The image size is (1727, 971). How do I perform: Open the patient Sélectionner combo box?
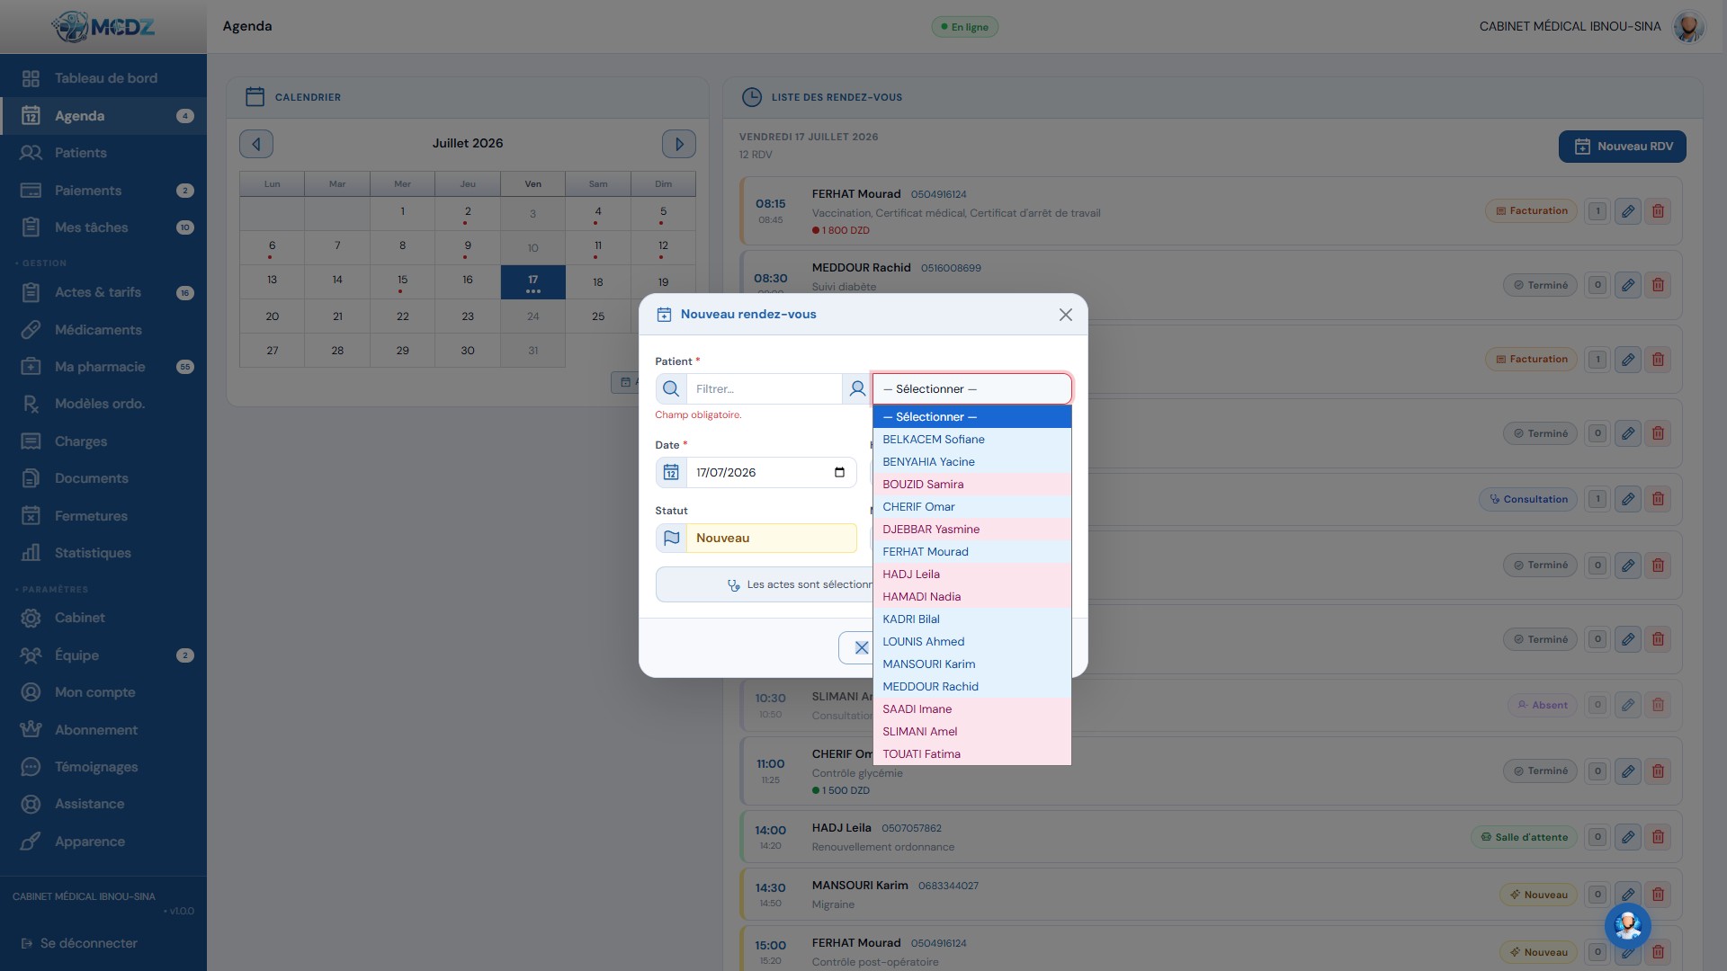pyautogui.click(x=972, y=389)
